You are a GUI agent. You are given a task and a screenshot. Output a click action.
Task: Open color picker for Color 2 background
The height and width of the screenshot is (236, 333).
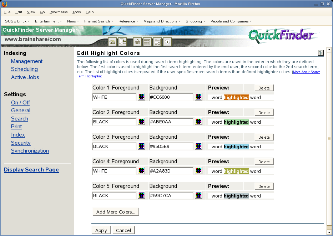point(198,122)
